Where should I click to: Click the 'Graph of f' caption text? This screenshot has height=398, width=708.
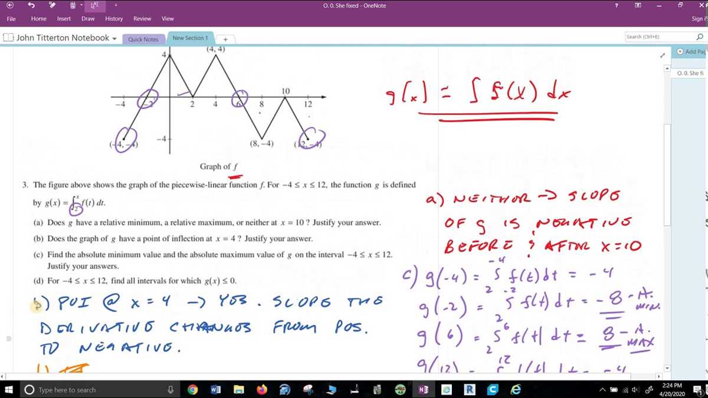click(x=218, y=167)
